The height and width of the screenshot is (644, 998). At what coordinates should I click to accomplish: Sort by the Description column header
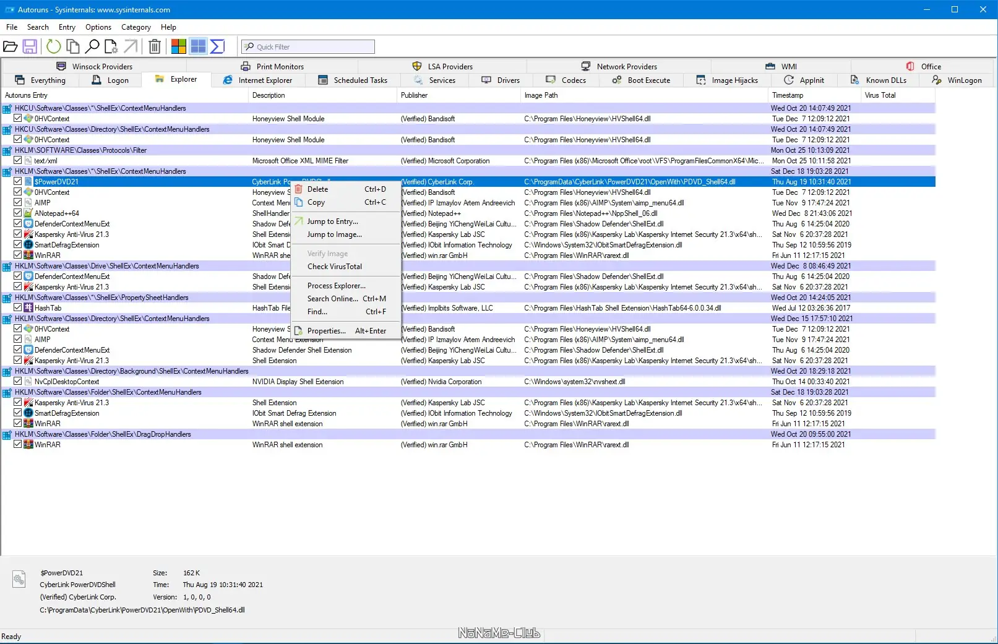(322, 95)
